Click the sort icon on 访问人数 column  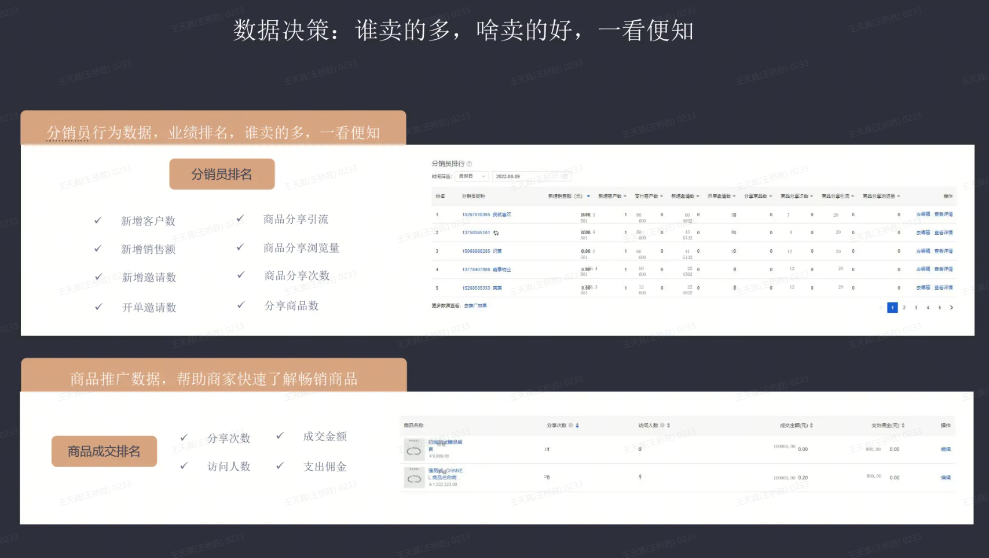(669, 426)
